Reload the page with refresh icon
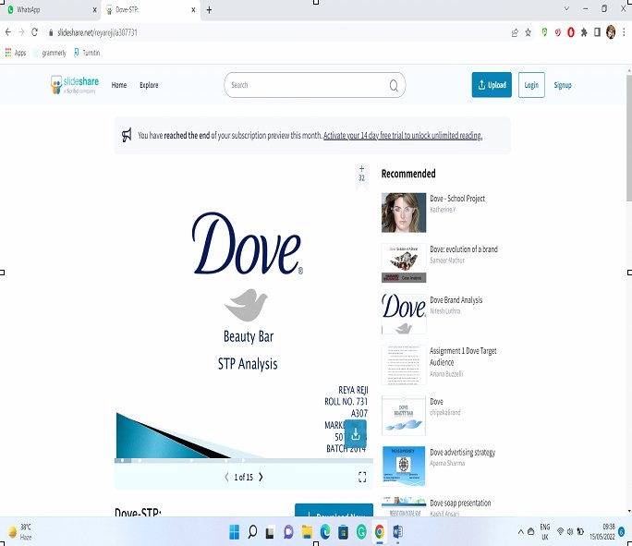632x546 pixels. 35,32
